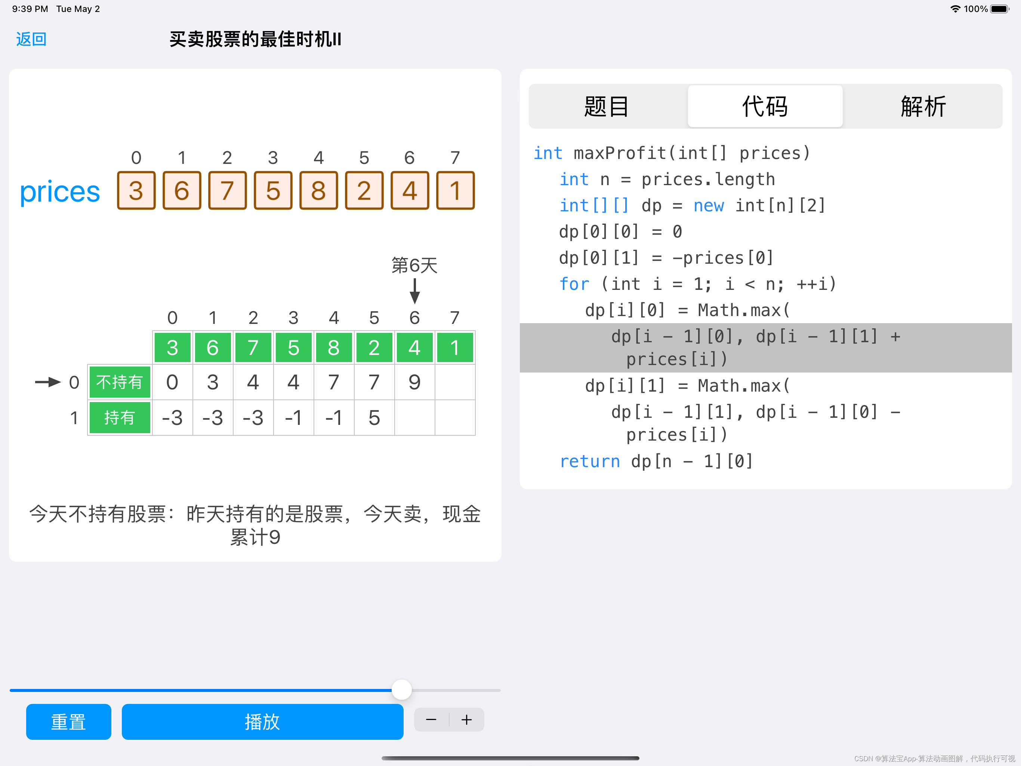Click the progress slider thumb
Image resolution: width=1021 pixels, height=766 pixels.
402,690
